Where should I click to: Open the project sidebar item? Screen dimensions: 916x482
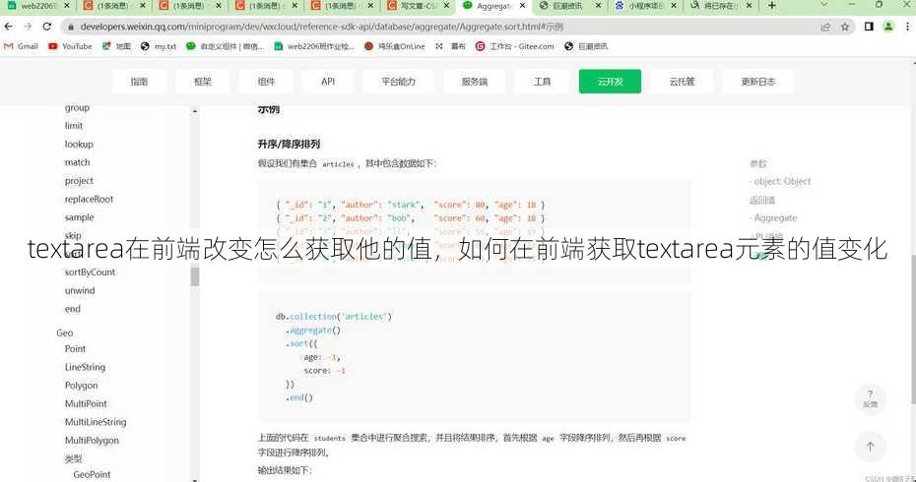coord(79,181)
